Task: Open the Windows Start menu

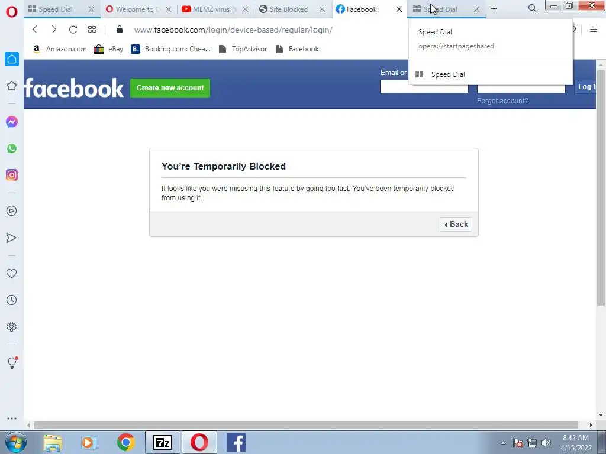Action: 16,442
